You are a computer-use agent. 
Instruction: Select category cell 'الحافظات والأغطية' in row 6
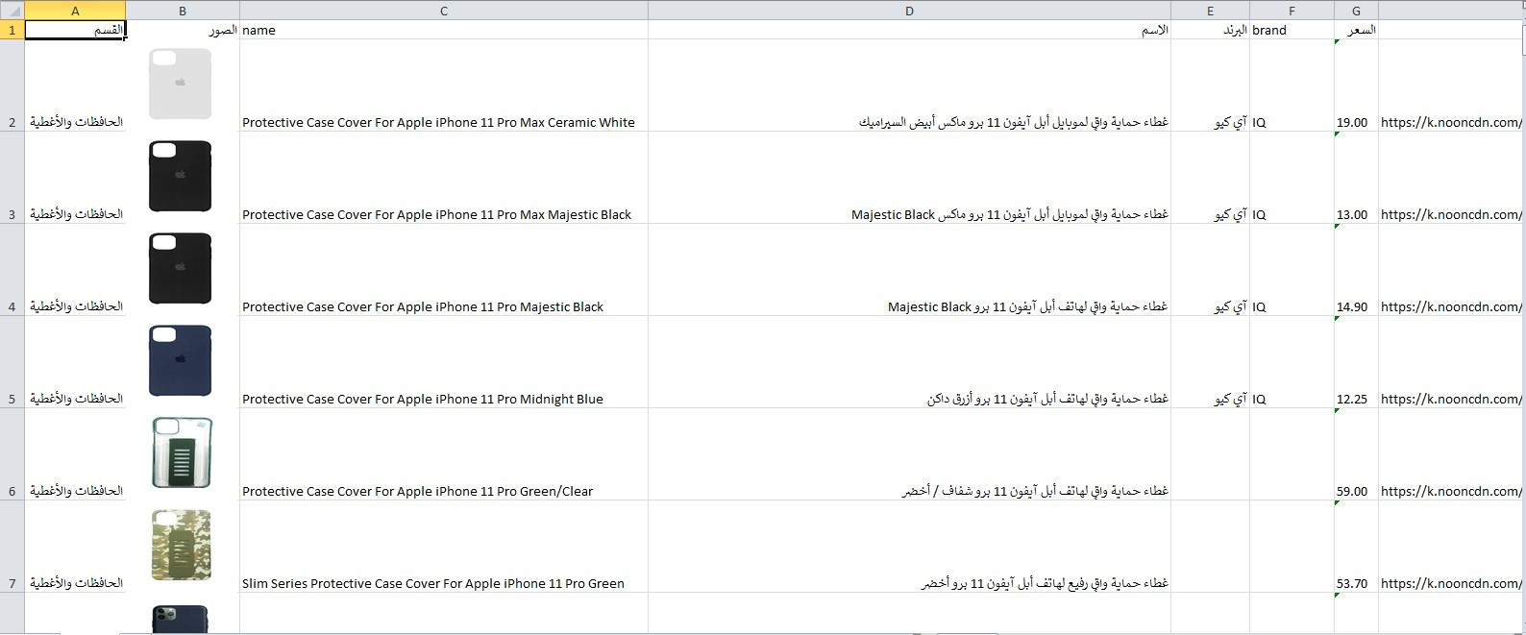(x=75, y=454)
